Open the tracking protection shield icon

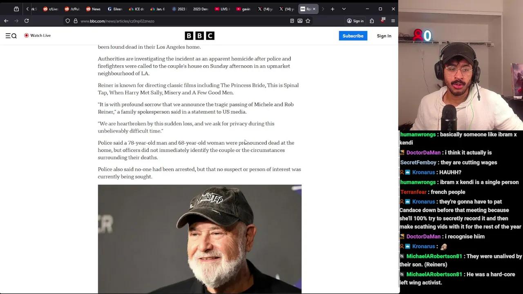point(68,21)
